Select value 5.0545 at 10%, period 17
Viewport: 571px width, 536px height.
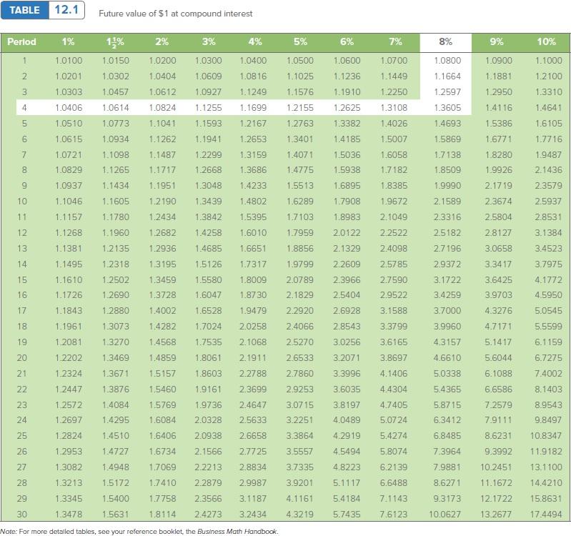[548, 311]
